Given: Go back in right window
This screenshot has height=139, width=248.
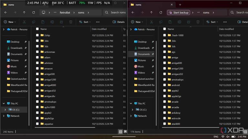Looking at the screenshot, I should [133, 13].
